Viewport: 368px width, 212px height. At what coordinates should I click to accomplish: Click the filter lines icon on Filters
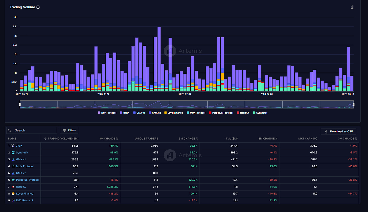pos(64,130)
